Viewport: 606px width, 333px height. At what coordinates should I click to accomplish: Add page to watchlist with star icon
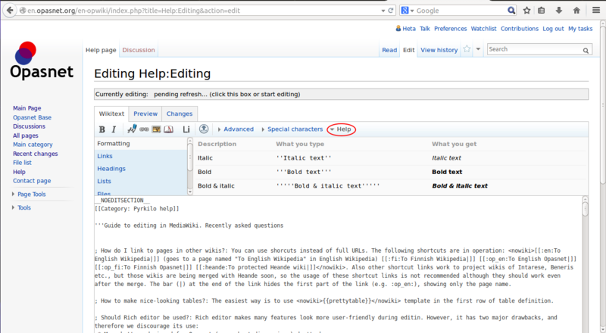tap(467, 49)
